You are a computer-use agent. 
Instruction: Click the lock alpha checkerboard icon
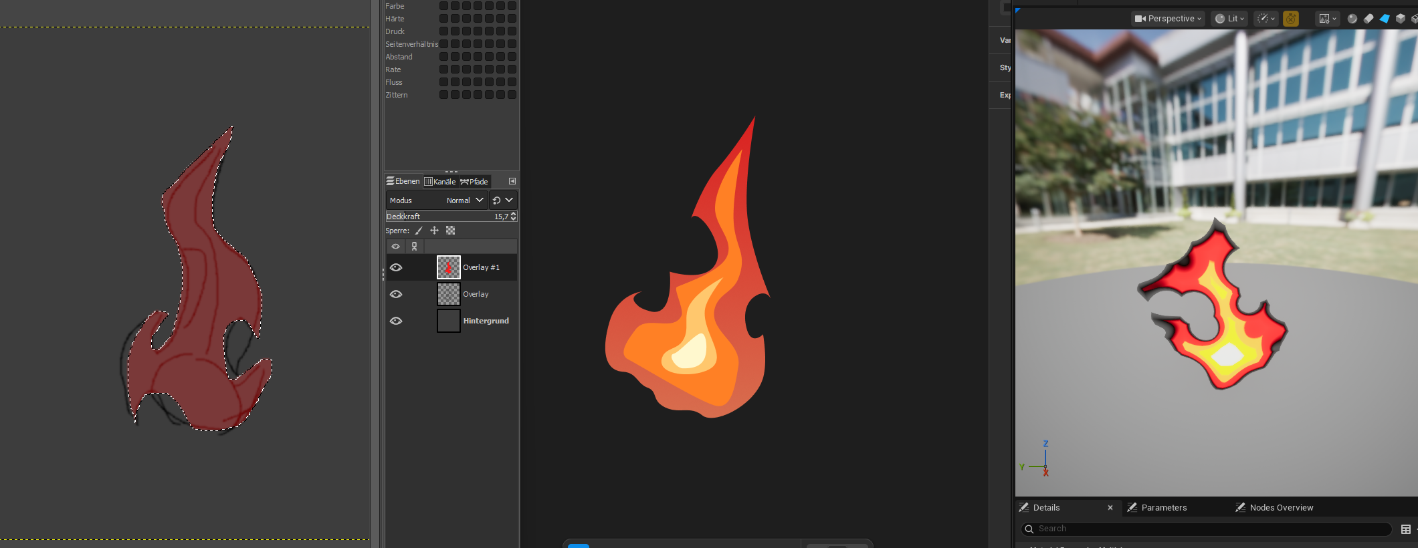[x=450, y=231]
